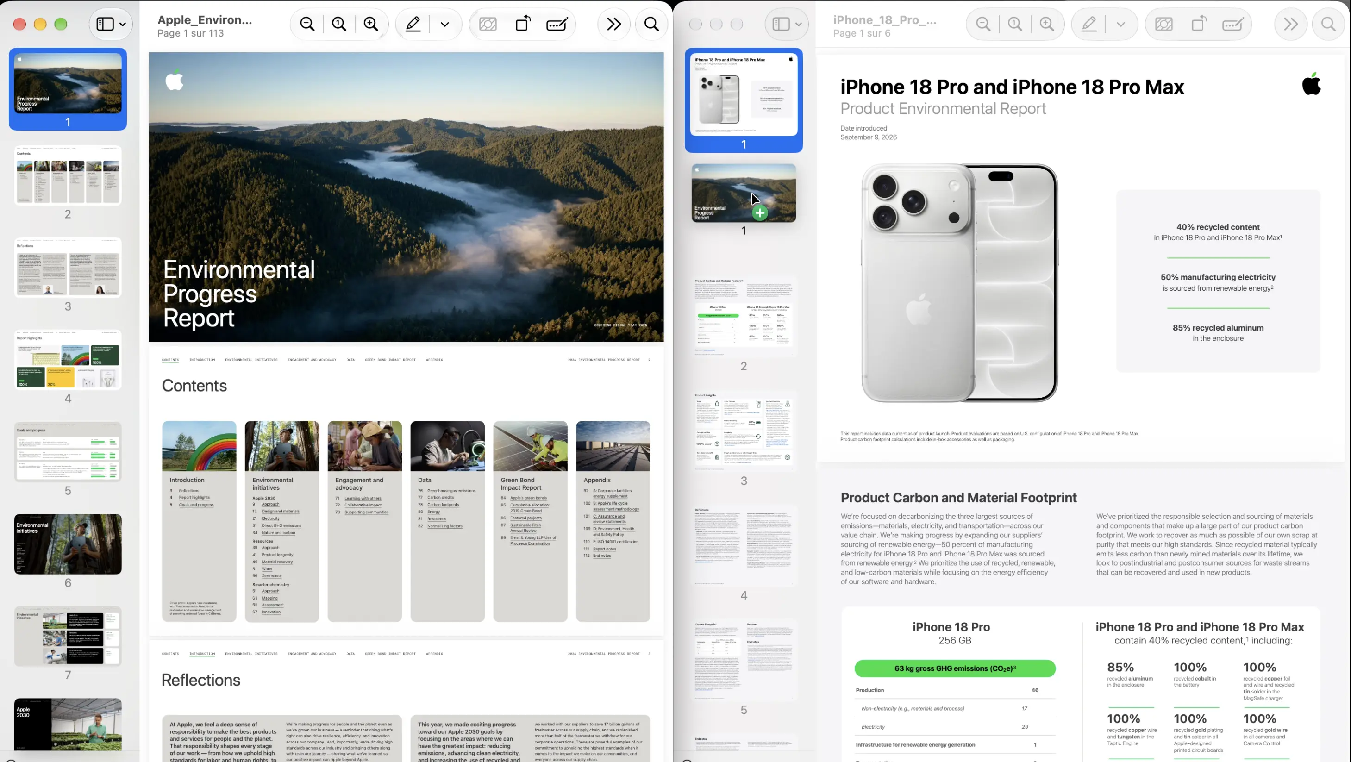Click the 'Page 1 sur 113' subtitle

(191, 34)
